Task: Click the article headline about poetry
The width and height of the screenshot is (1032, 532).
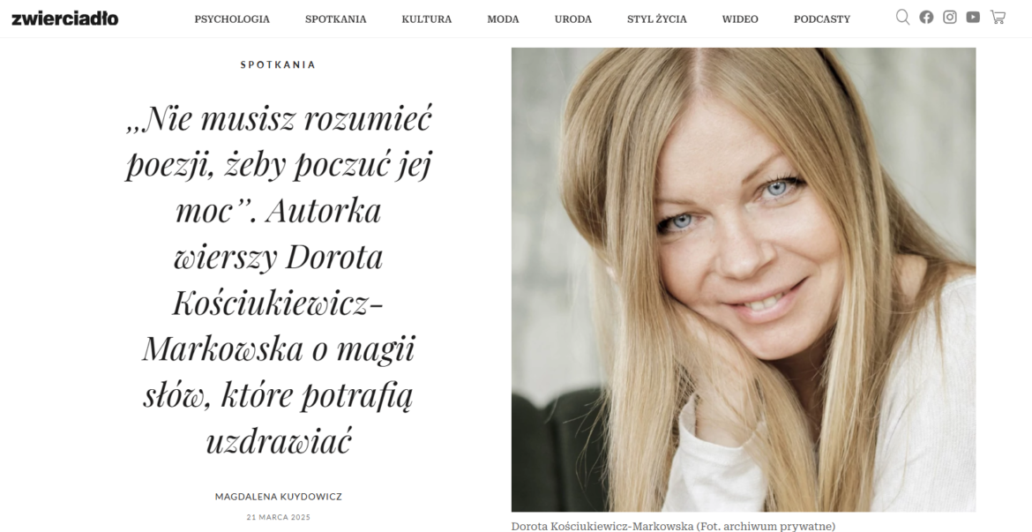Action: [279, 279]
